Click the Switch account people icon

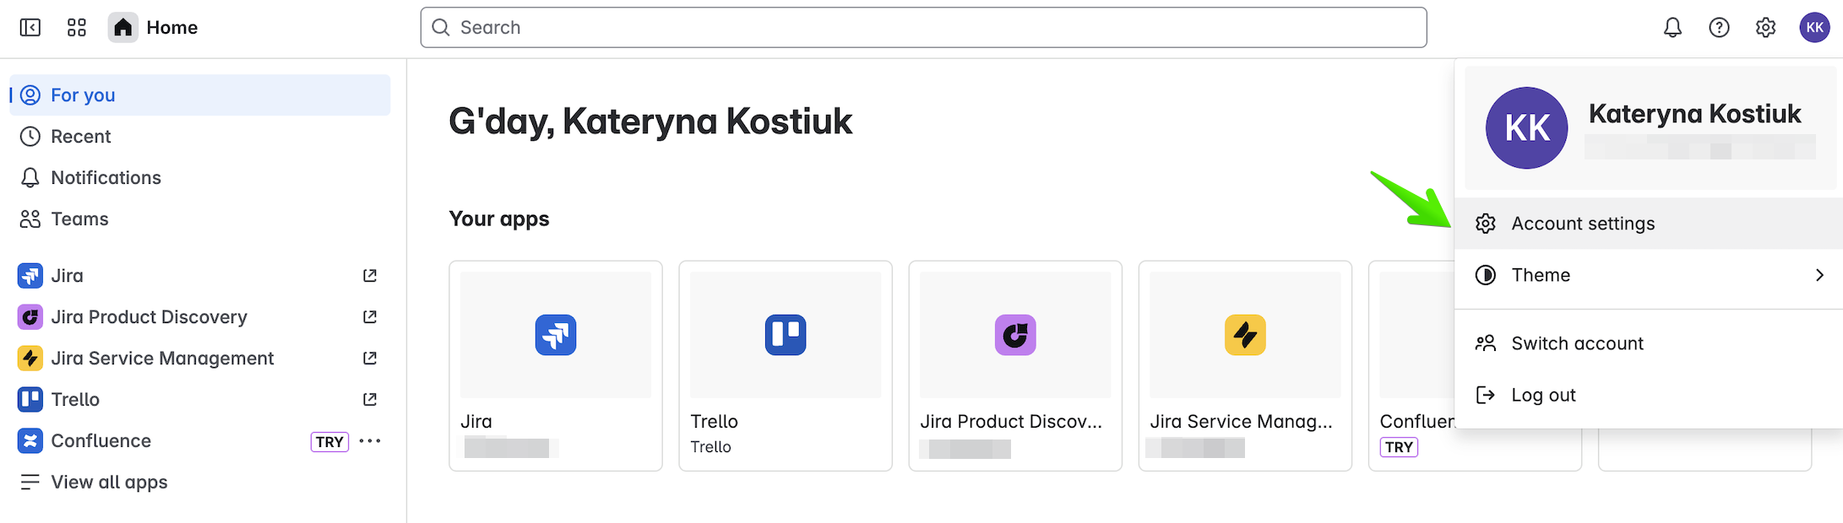click(1486, 343)
